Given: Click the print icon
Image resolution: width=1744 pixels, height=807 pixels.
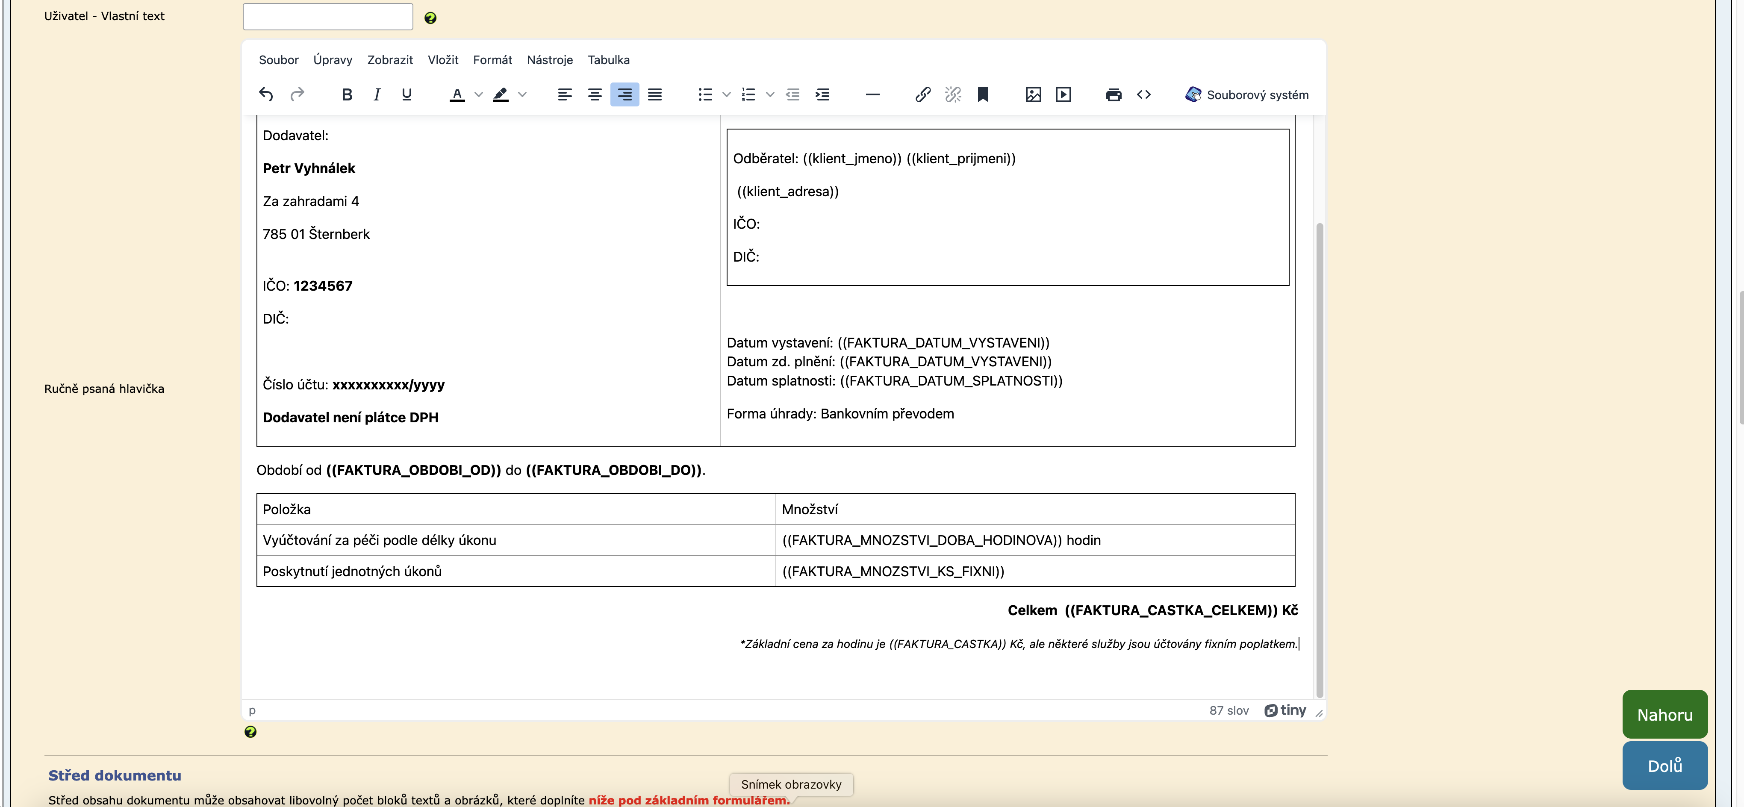Looking at the screenshot, I should click(x=1113, y=95).
